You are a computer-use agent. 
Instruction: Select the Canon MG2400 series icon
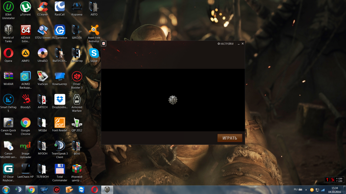click(x=8, y=150)
